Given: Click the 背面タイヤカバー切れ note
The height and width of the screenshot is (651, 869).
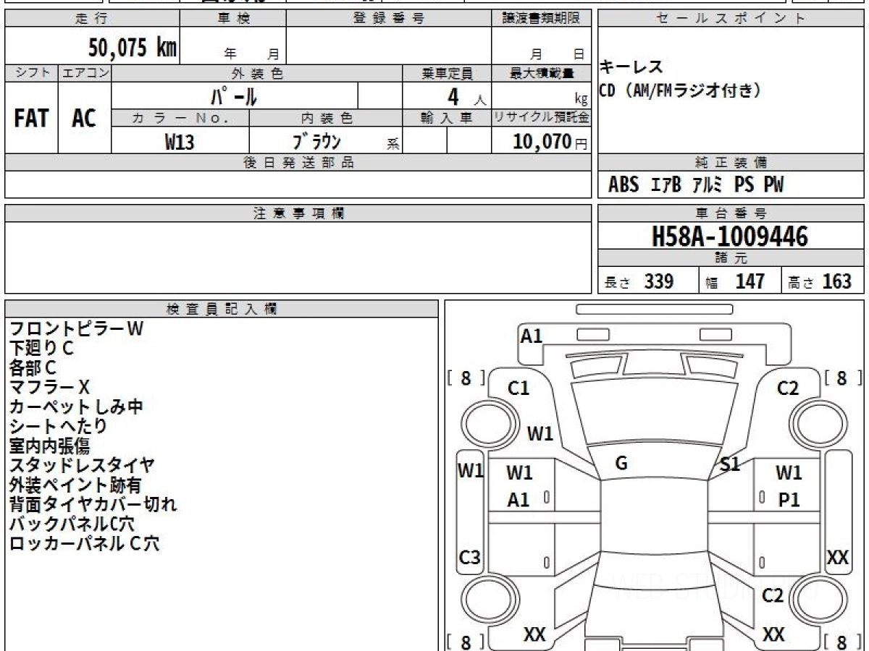Looking at the screenshot, I should coord(93,505).
